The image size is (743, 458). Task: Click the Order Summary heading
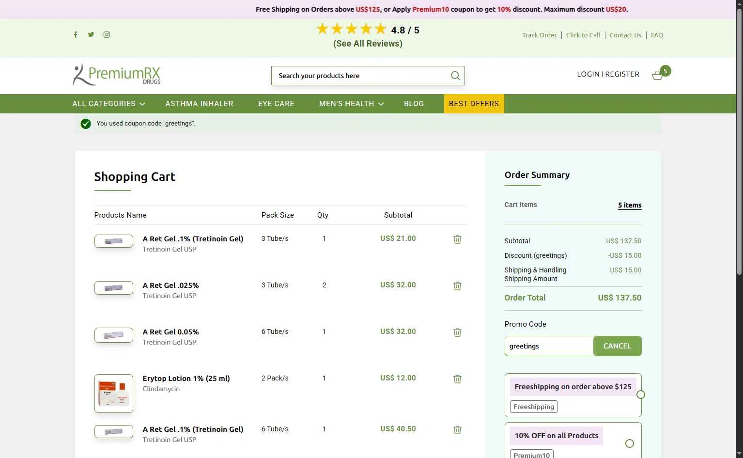point(537,175)
